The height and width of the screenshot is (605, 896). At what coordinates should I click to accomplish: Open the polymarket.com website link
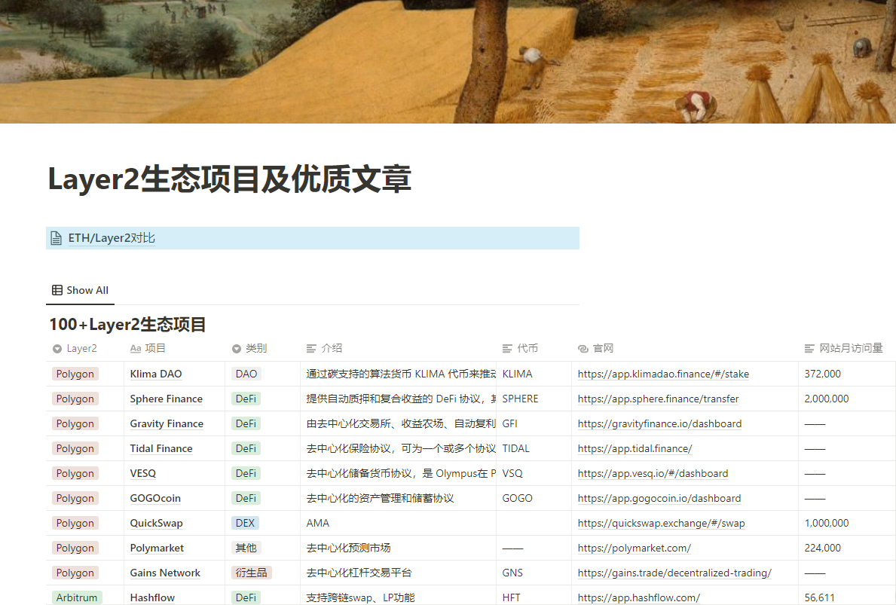[635, 548]
